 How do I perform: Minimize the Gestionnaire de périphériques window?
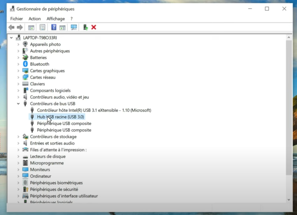click(250, 9)
